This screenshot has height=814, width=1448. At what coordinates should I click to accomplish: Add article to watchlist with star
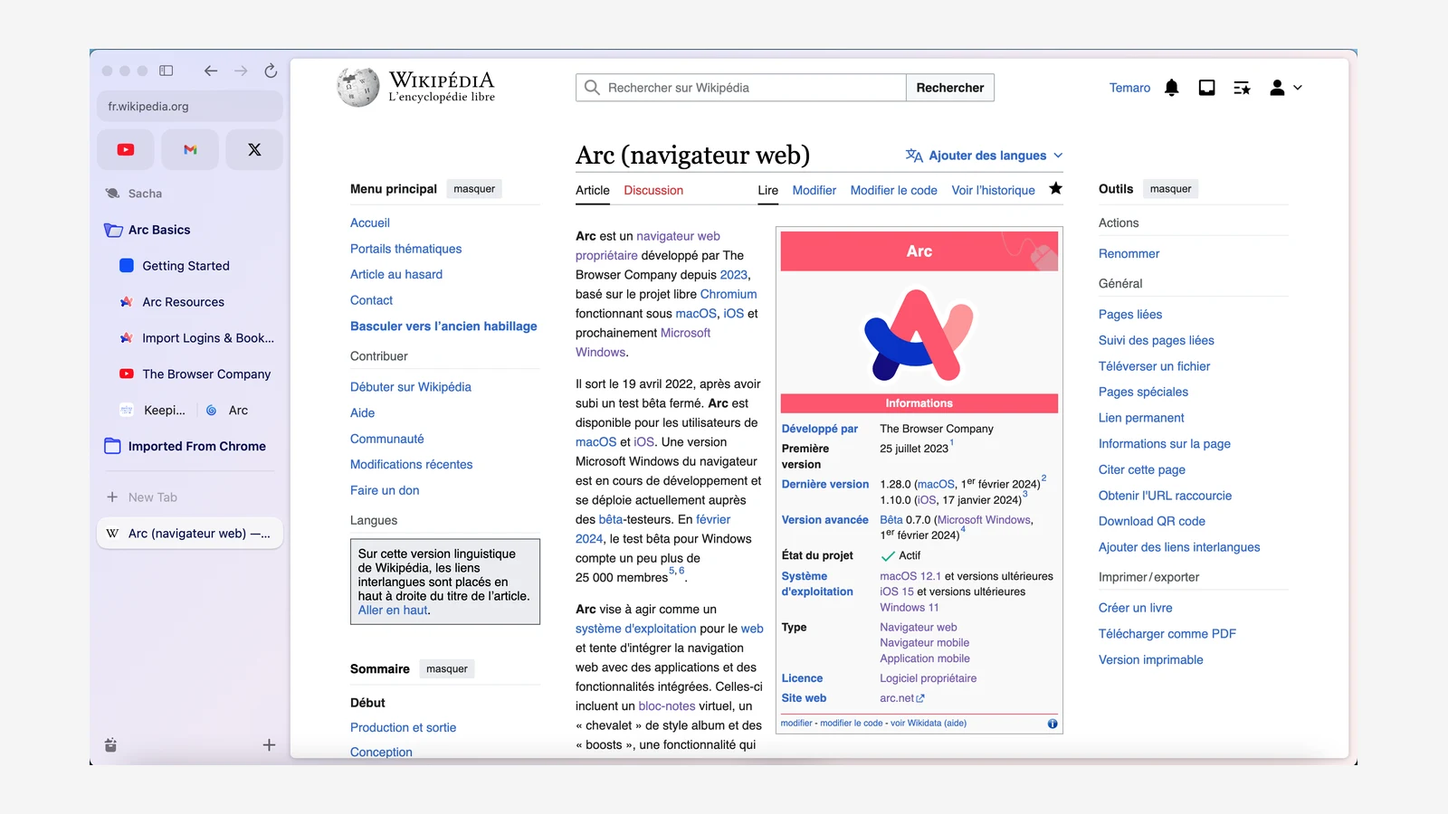(1056, 189)
